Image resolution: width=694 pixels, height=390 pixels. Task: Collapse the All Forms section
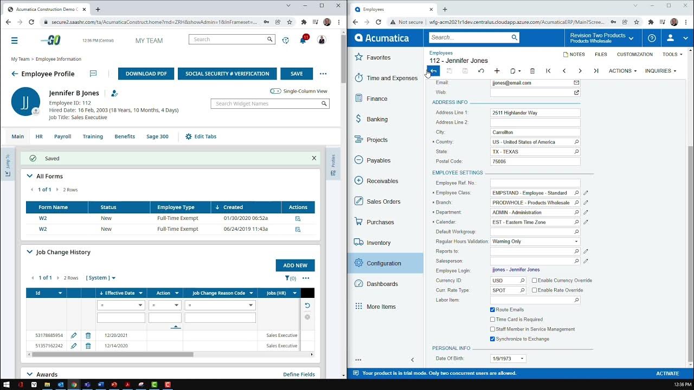(x=29, y=176)
